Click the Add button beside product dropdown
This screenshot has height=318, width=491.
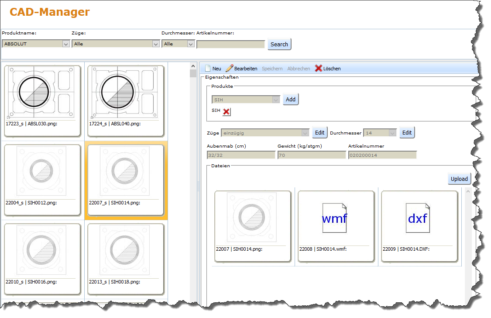coord(291,99)
